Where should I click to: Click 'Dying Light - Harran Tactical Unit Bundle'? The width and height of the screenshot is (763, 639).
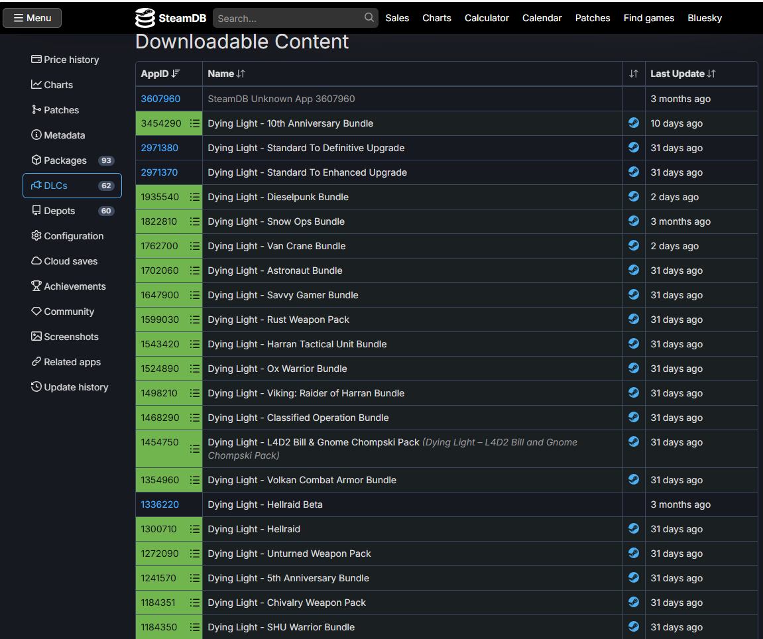(x=297, y=344)
